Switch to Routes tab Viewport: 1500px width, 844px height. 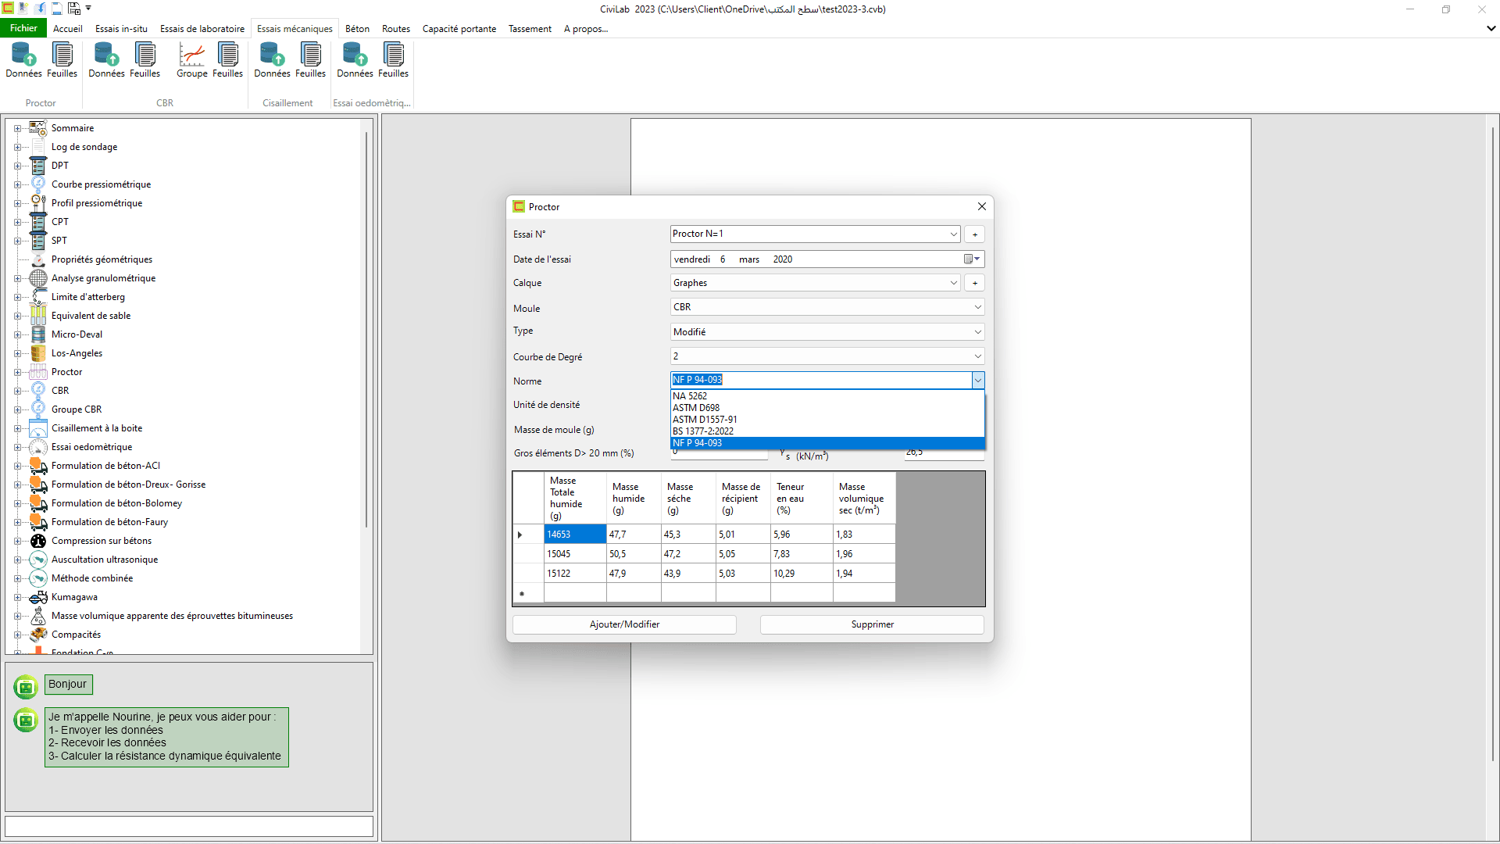click(x=396, y=29)
